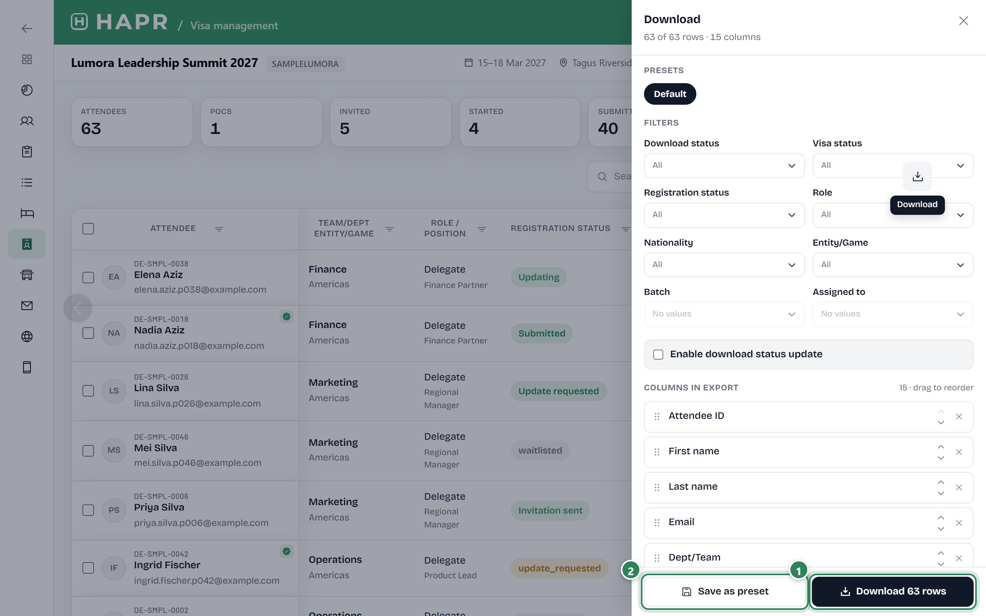Open the pie chart analytics sidebar icon
Viewport: 986px width, 616px height.
coord(27,90)
